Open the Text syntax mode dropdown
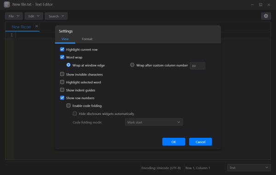The height and width of the screenshot is (175, 276). click(249, 168)
